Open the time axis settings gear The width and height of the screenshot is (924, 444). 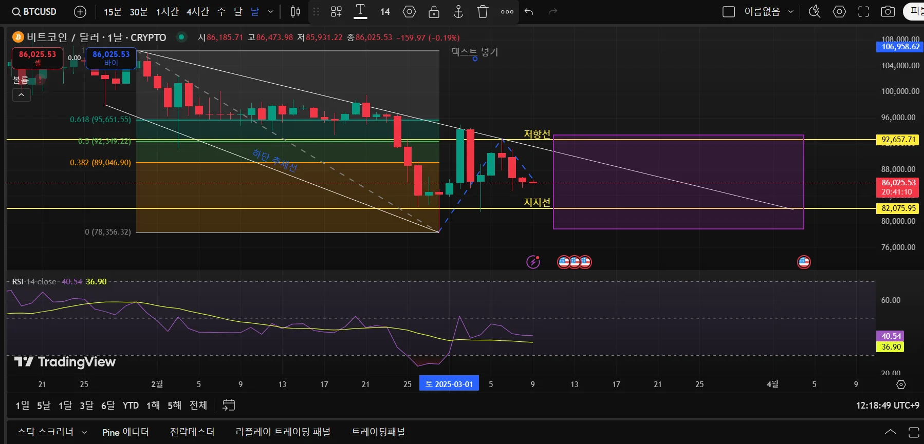(x=901, y=384)
